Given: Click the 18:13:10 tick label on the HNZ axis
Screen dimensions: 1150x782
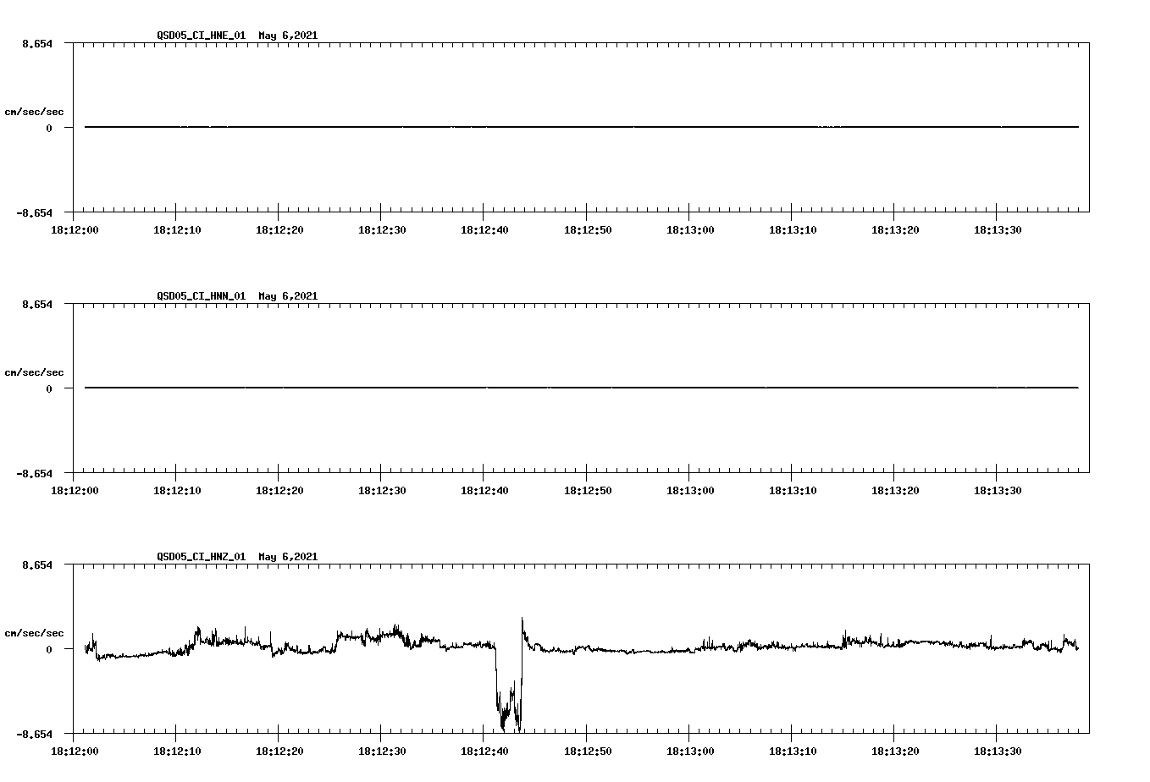Looking at the screenshot, I should click(x=793, y=750).
